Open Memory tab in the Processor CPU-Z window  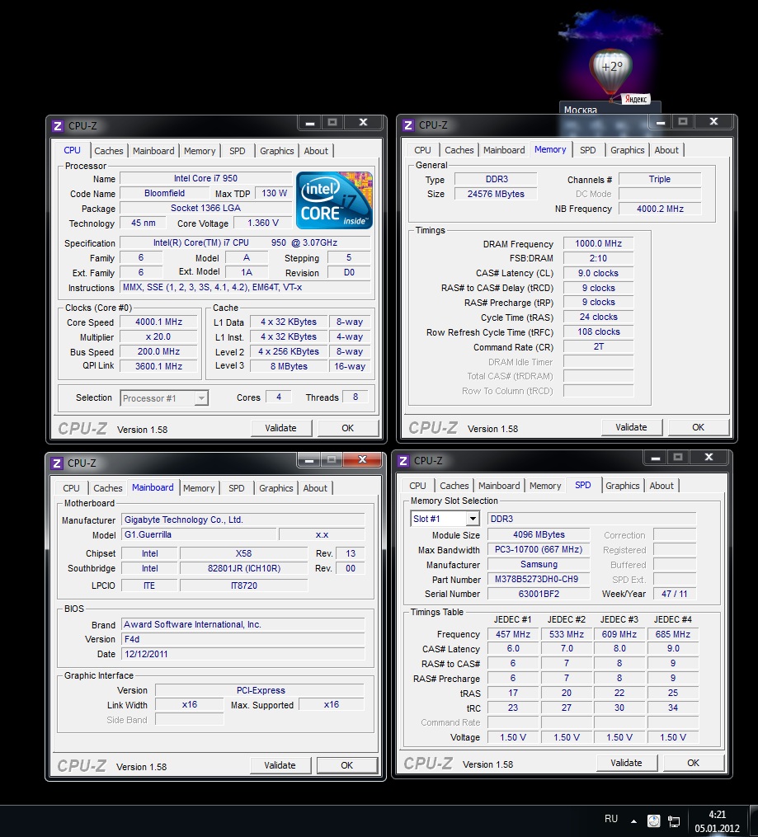[200, 151]
